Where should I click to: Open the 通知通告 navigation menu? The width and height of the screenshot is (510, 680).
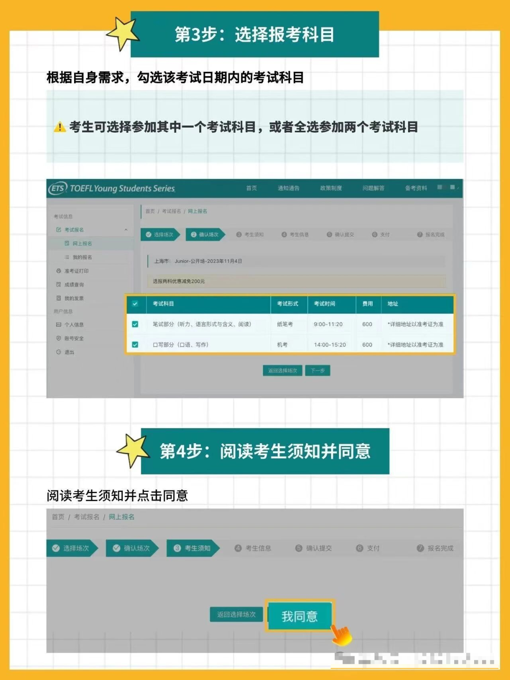tap(289, 188)
